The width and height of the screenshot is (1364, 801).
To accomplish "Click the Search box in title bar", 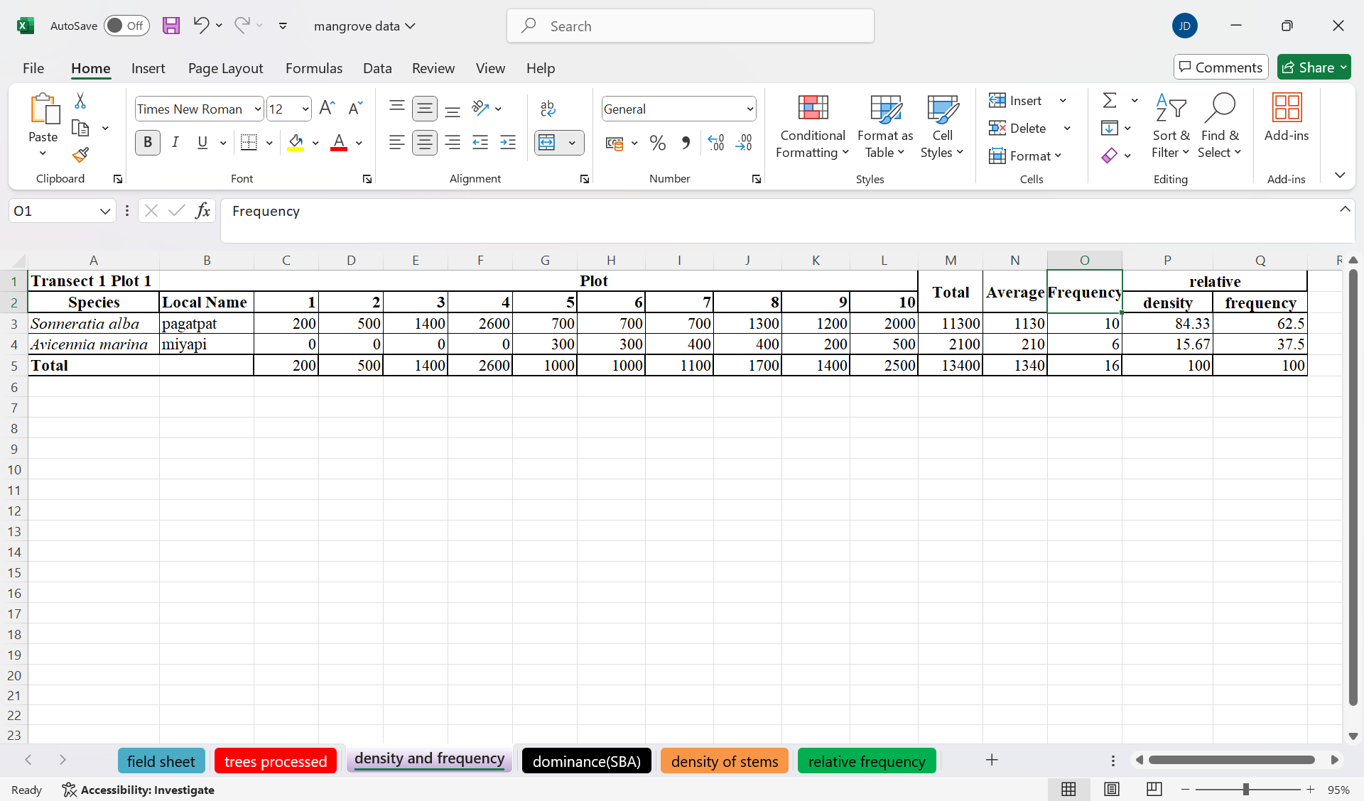I will pyautogui.click(x=690, y=26).
